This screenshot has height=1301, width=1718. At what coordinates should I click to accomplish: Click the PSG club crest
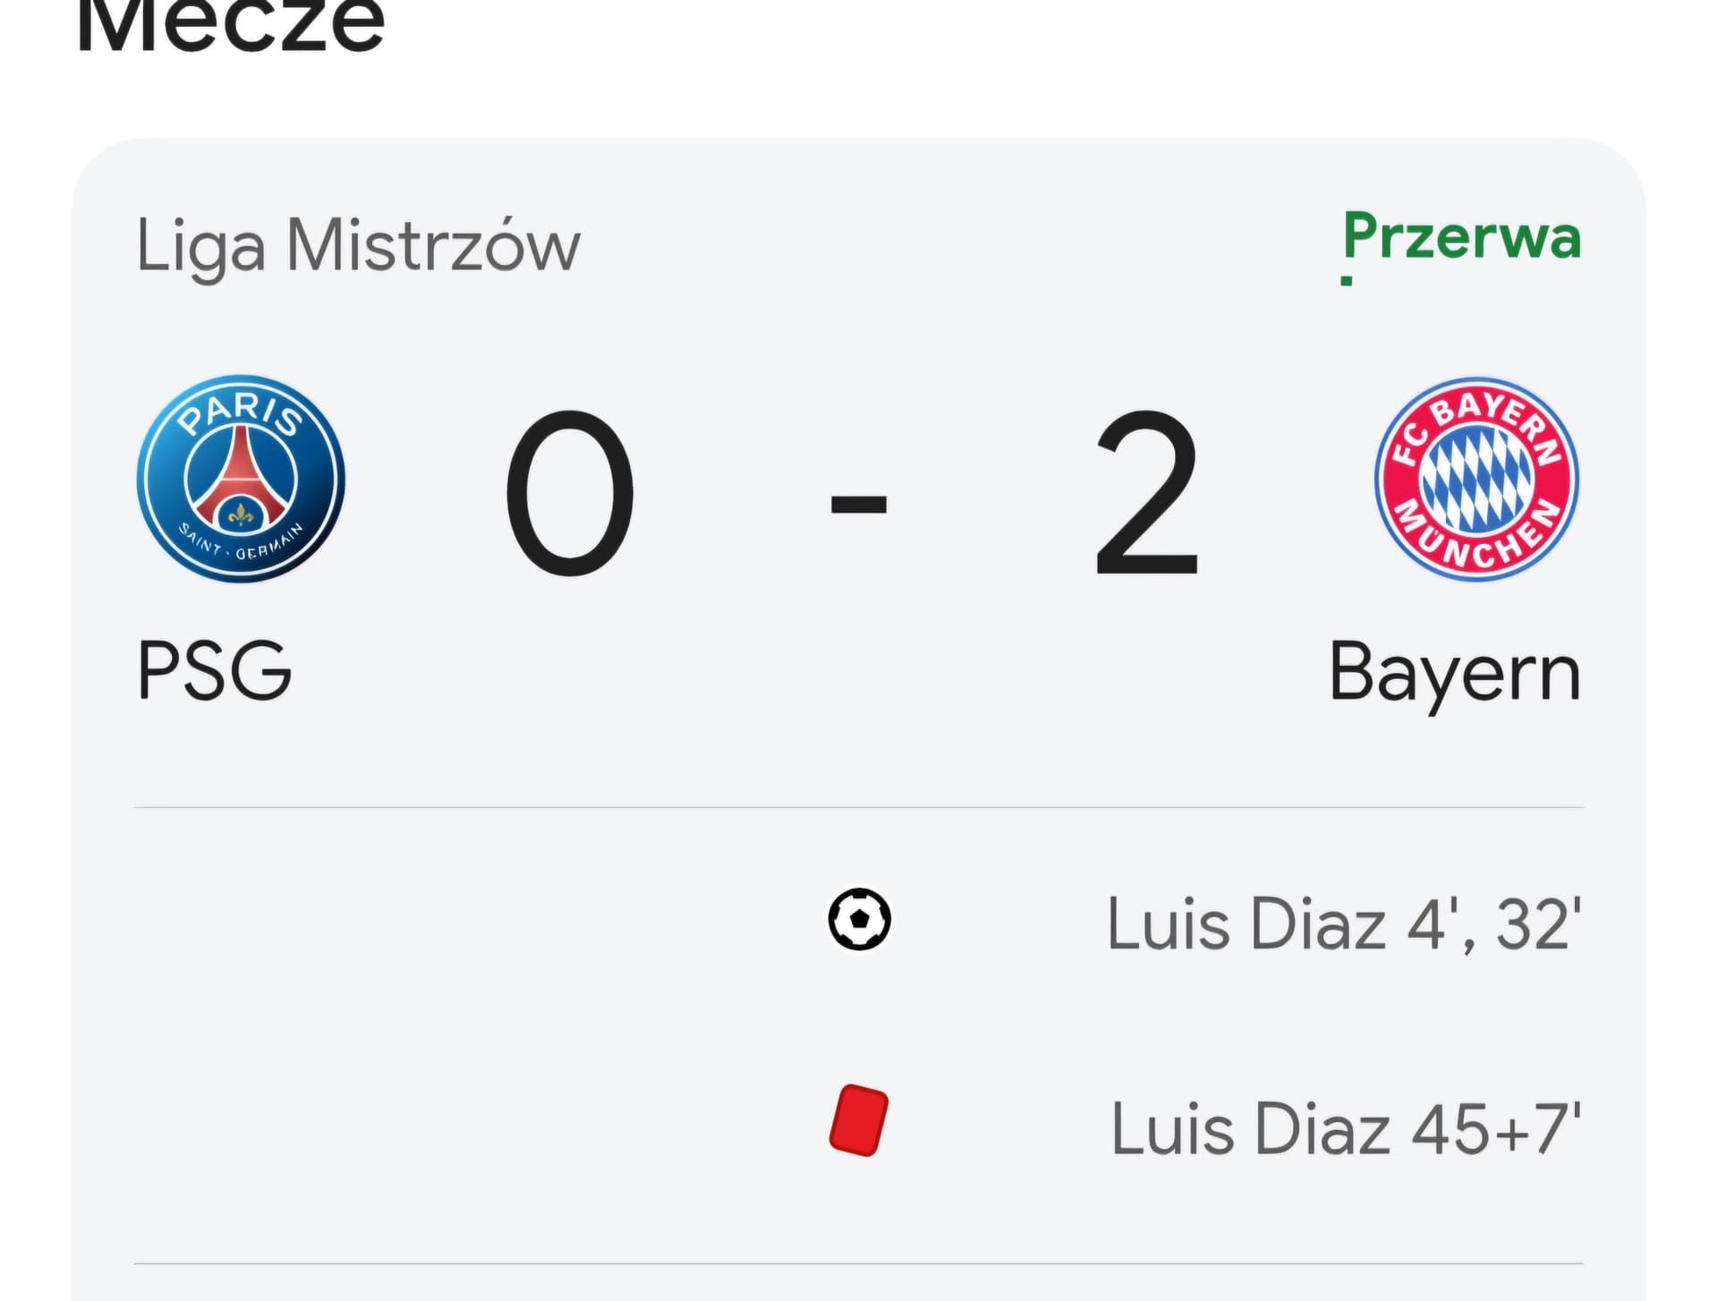click(x=241, y=479)
